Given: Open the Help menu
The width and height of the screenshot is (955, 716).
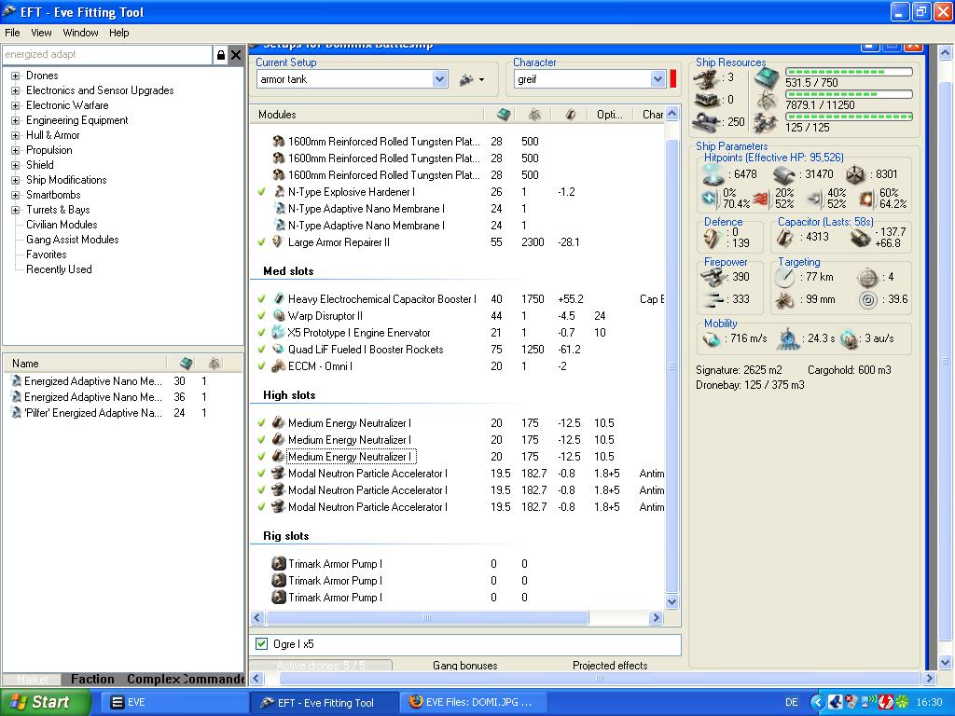Looking at the screenshot, I should click(118, 33).
